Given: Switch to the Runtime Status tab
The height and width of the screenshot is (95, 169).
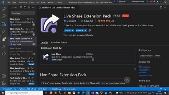Looking at the screenshot, I should 59,42.
